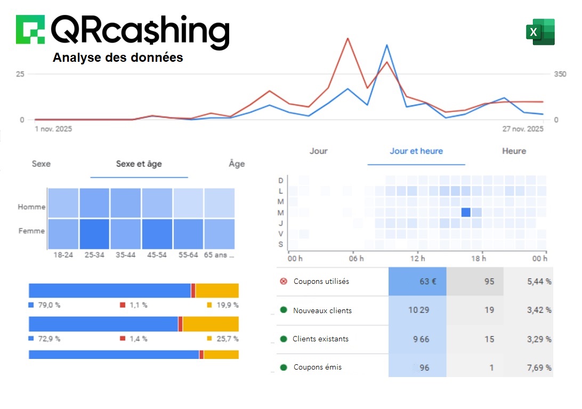
Task: Click the green dot beside Nouveaux clients
Action: 284,310
